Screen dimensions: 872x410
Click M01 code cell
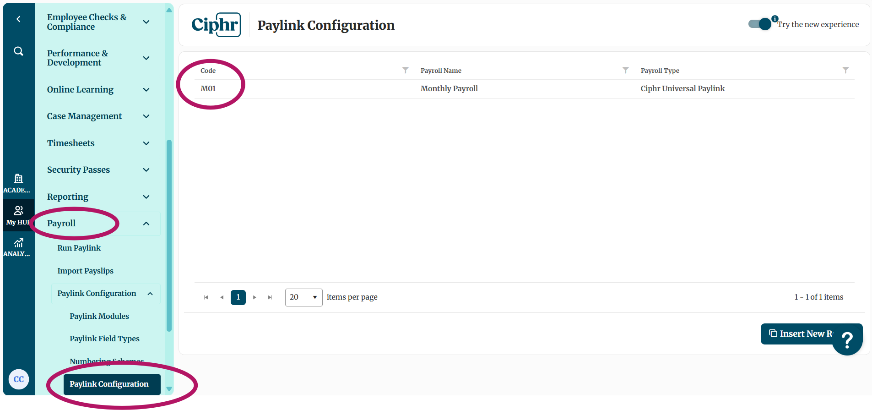point(208,89)
